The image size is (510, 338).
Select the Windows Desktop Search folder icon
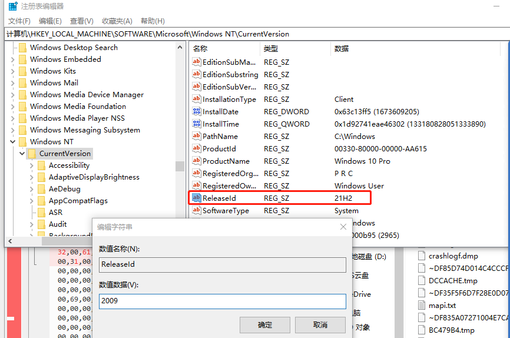(23, 48)
